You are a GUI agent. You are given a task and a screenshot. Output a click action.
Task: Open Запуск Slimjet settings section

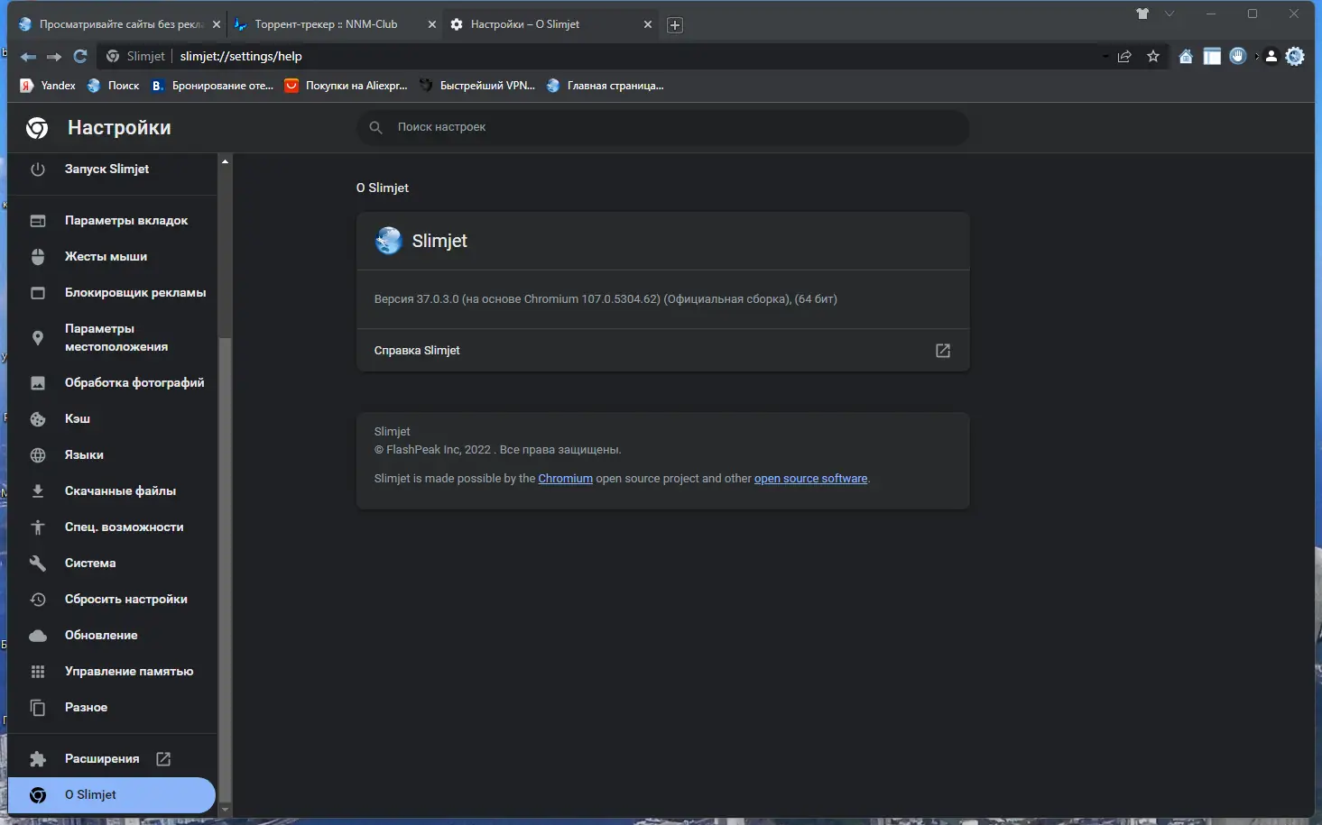tap(113, 170)
